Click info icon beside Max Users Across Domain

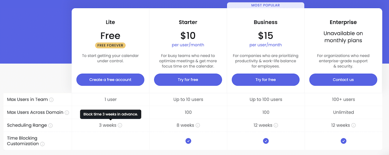coord(67,112)
